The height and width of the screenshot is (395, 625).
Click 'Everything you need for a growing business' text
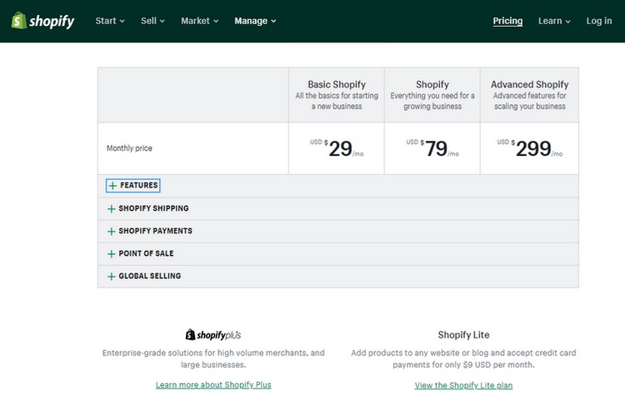[x=432, y=101]
